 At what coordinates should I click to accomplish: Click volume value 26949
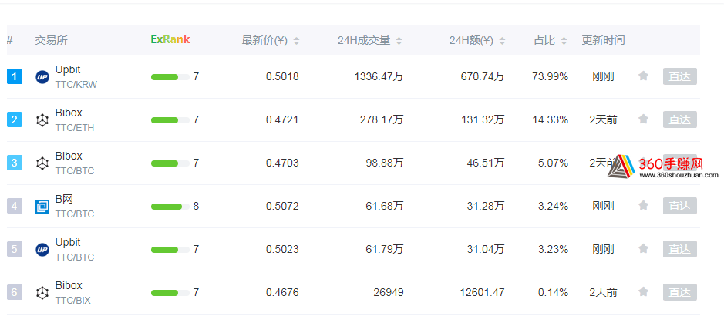(x=389, y=292)
